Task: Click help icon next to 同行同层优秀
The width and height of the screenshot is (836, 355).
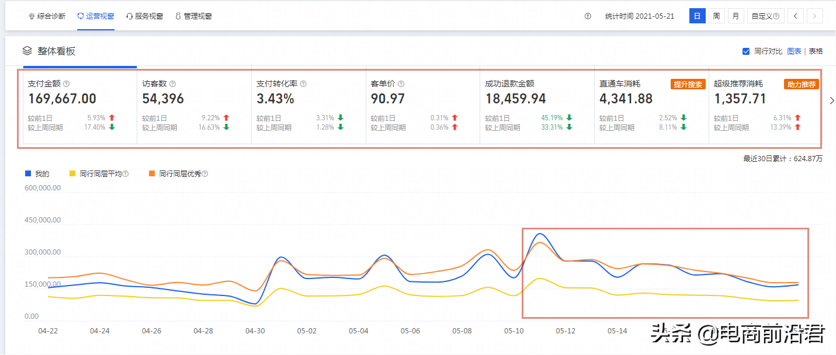Action: coord(205,174)
